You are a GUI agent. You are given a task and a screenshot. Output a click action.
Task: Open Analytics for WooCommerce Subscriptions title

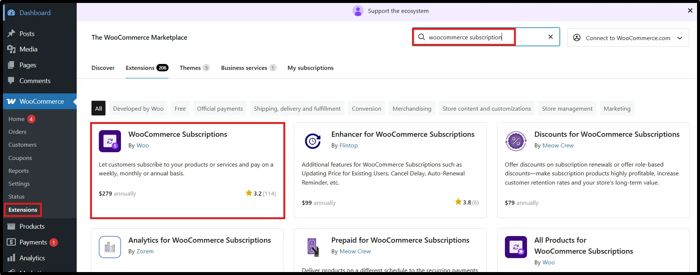point(200,240)
